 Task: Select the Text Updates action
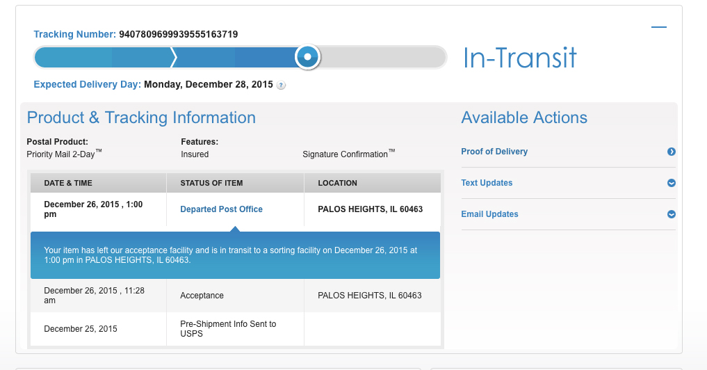pos(487,183)
